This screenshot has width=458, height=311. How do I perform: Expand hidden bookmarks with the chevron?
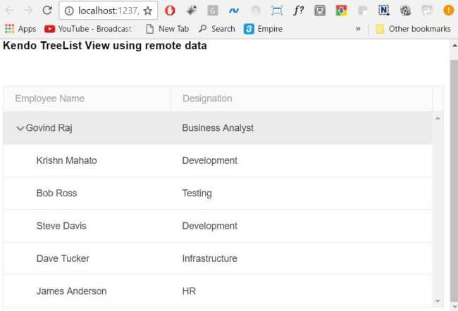click(358, 29)
